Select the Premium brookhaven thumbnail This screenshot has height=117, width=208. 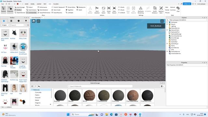click(x=23, y=47)
